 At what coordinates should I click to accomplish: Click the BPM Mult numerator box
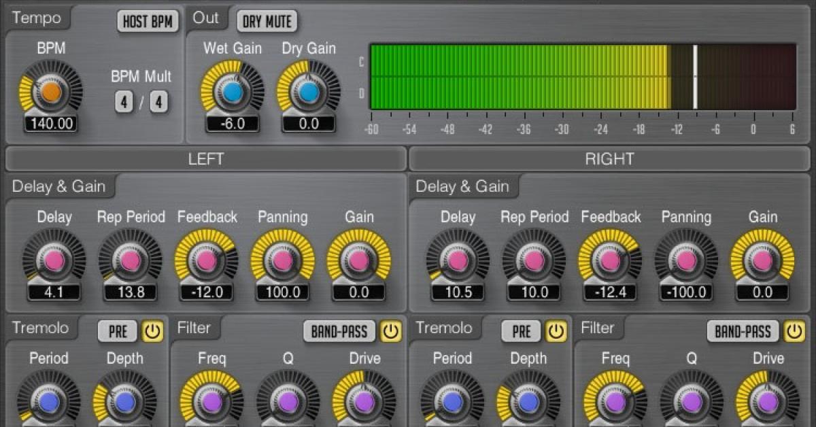click(124, 103)
